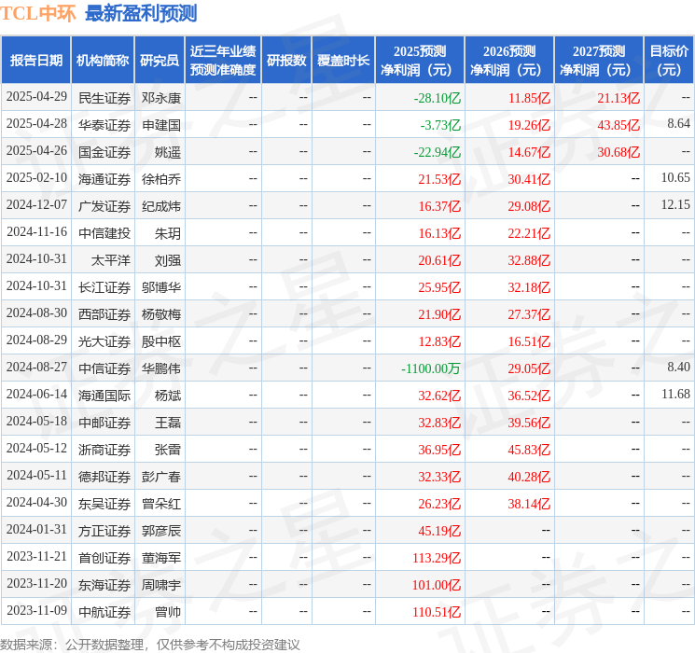The image size is (695, 653).
Task: Click the value 43.85亿
Action: tap(619, 125)
